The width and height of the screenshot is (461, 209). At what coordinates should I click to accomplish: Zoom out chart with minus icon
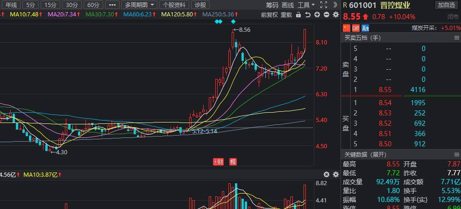tap(326, 14)
